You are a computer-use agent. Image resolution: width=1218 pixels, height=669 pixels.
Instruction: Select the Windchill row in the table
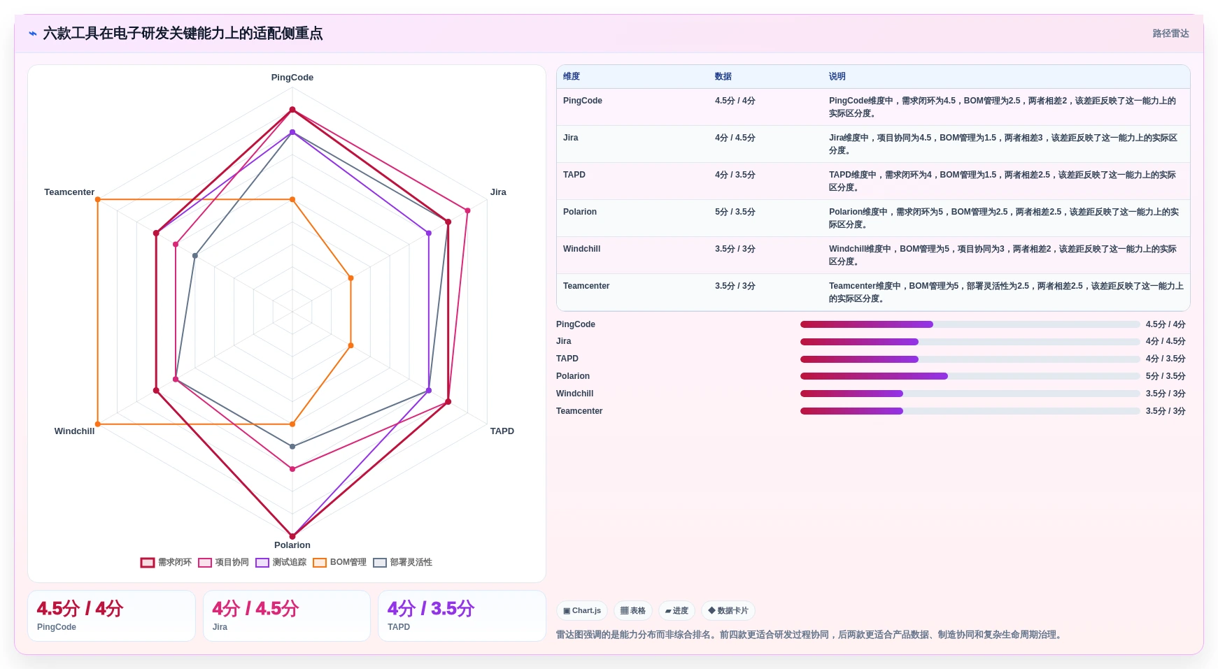[873, 255]
